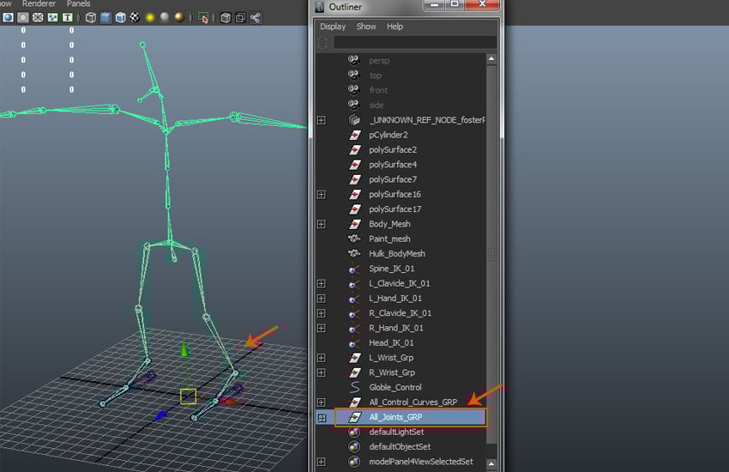Select All_Control_Curves_GRP in the Outliner
Image resolution: width=729 pixels, height=472 pixels.
coord(413,402)
